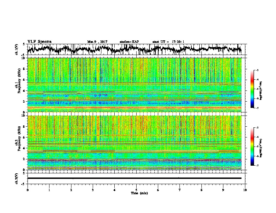Click the ch.2 spectrogram panel
The height and width of the screenshot is (213, 276).
pos(135,143)
